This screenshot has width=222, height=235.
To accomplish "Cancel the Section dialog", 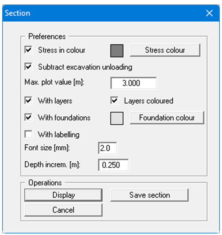I will 63,210.
